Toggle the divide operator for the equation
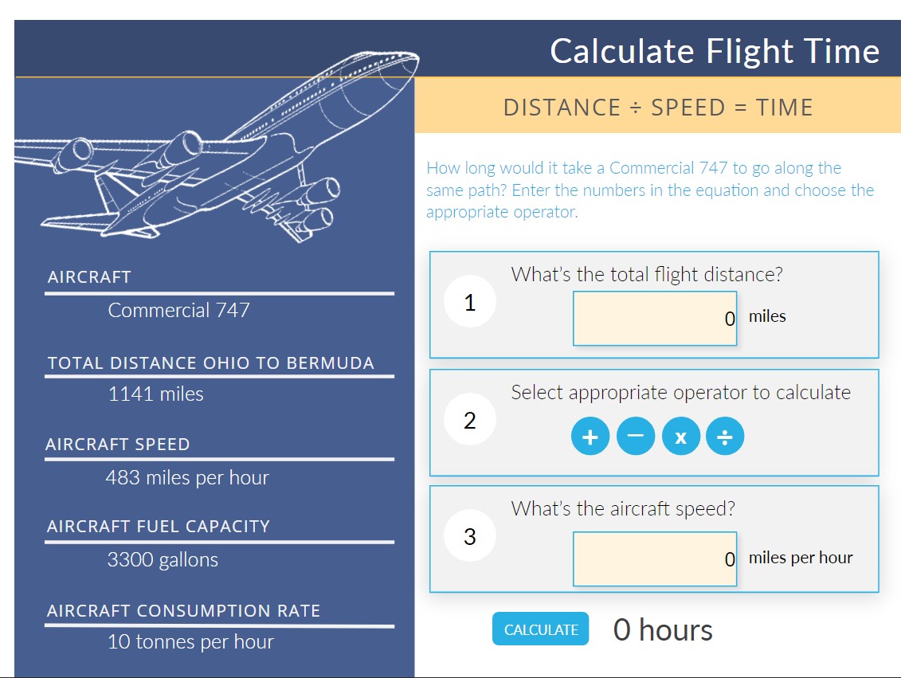Image resolution: width=901 pixels, height=678 pixels. pos(726,436)
